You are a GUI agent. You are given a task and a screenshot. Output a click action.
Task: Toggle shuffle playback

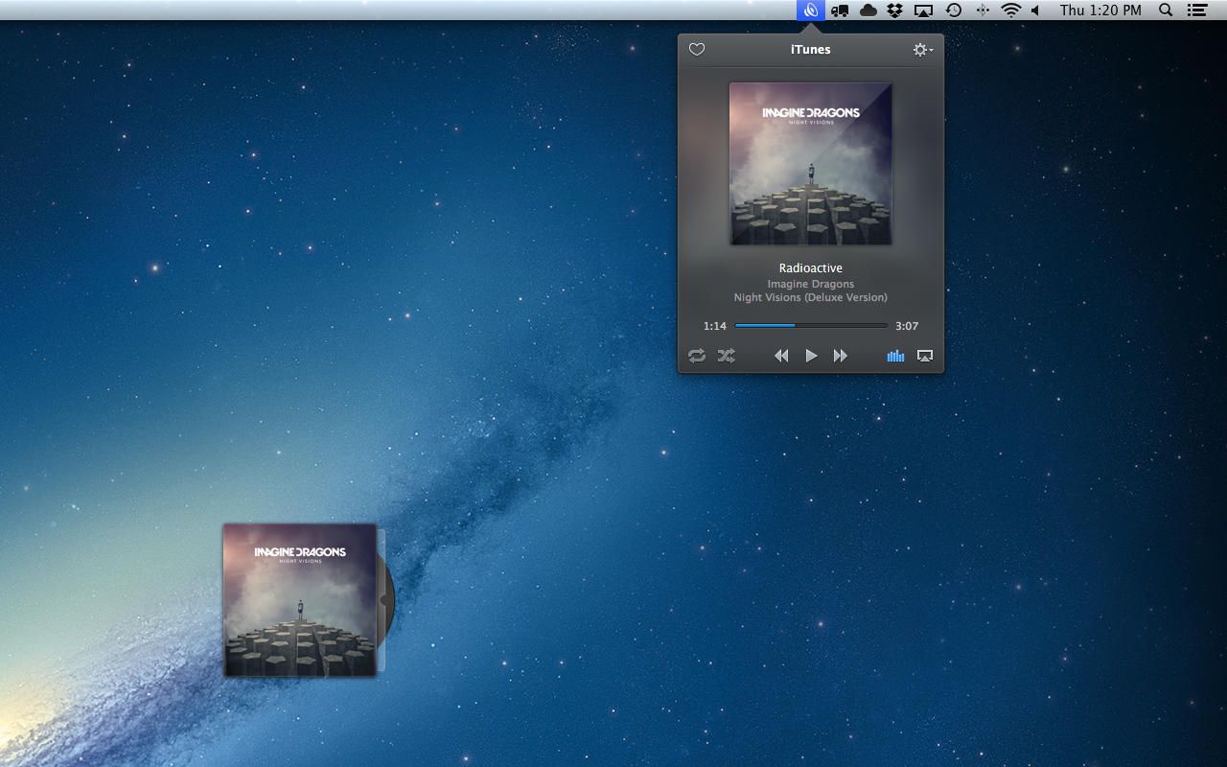(x=727, y=356)
